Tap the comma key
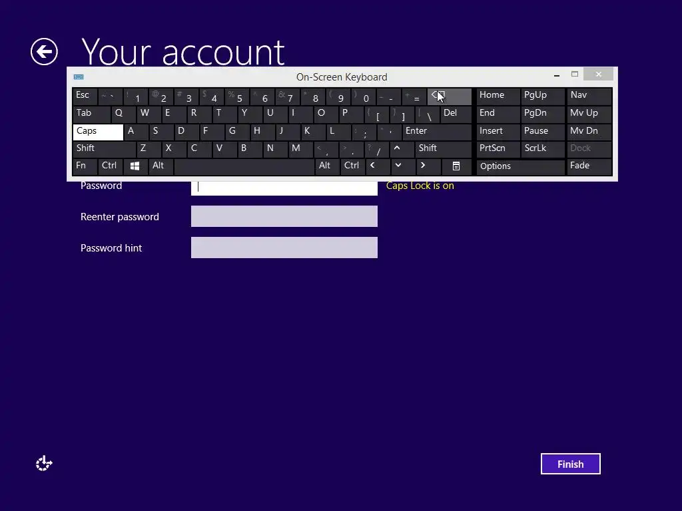This screenshot has height=511, width=682. click(326, 149)
